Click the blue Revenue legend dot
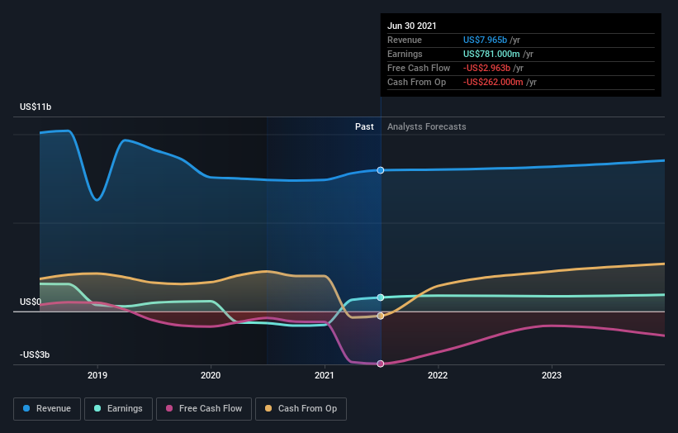Image resolution: width=678 pixels, height=433 pixels. (x=26, y=408)
